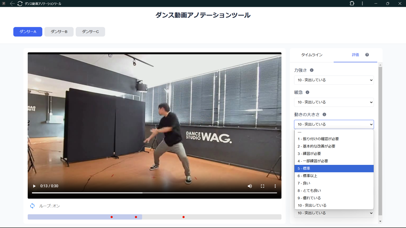Image resolution: width=406 pixels, height=228 pixels.
Task: Click the info icon next to 力強さ
Action: click(312, 70)
